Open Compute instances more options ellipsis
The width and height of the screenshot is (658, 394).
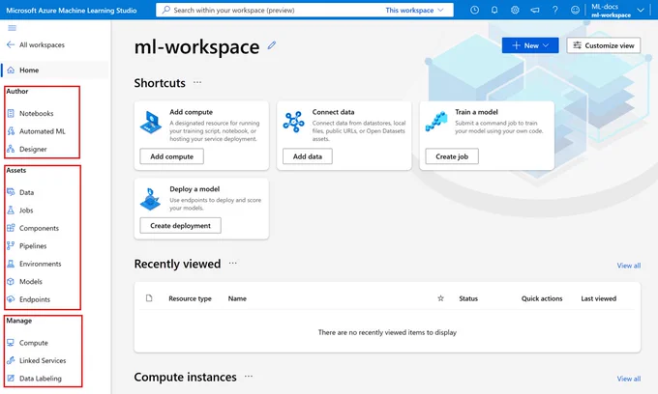249,377
